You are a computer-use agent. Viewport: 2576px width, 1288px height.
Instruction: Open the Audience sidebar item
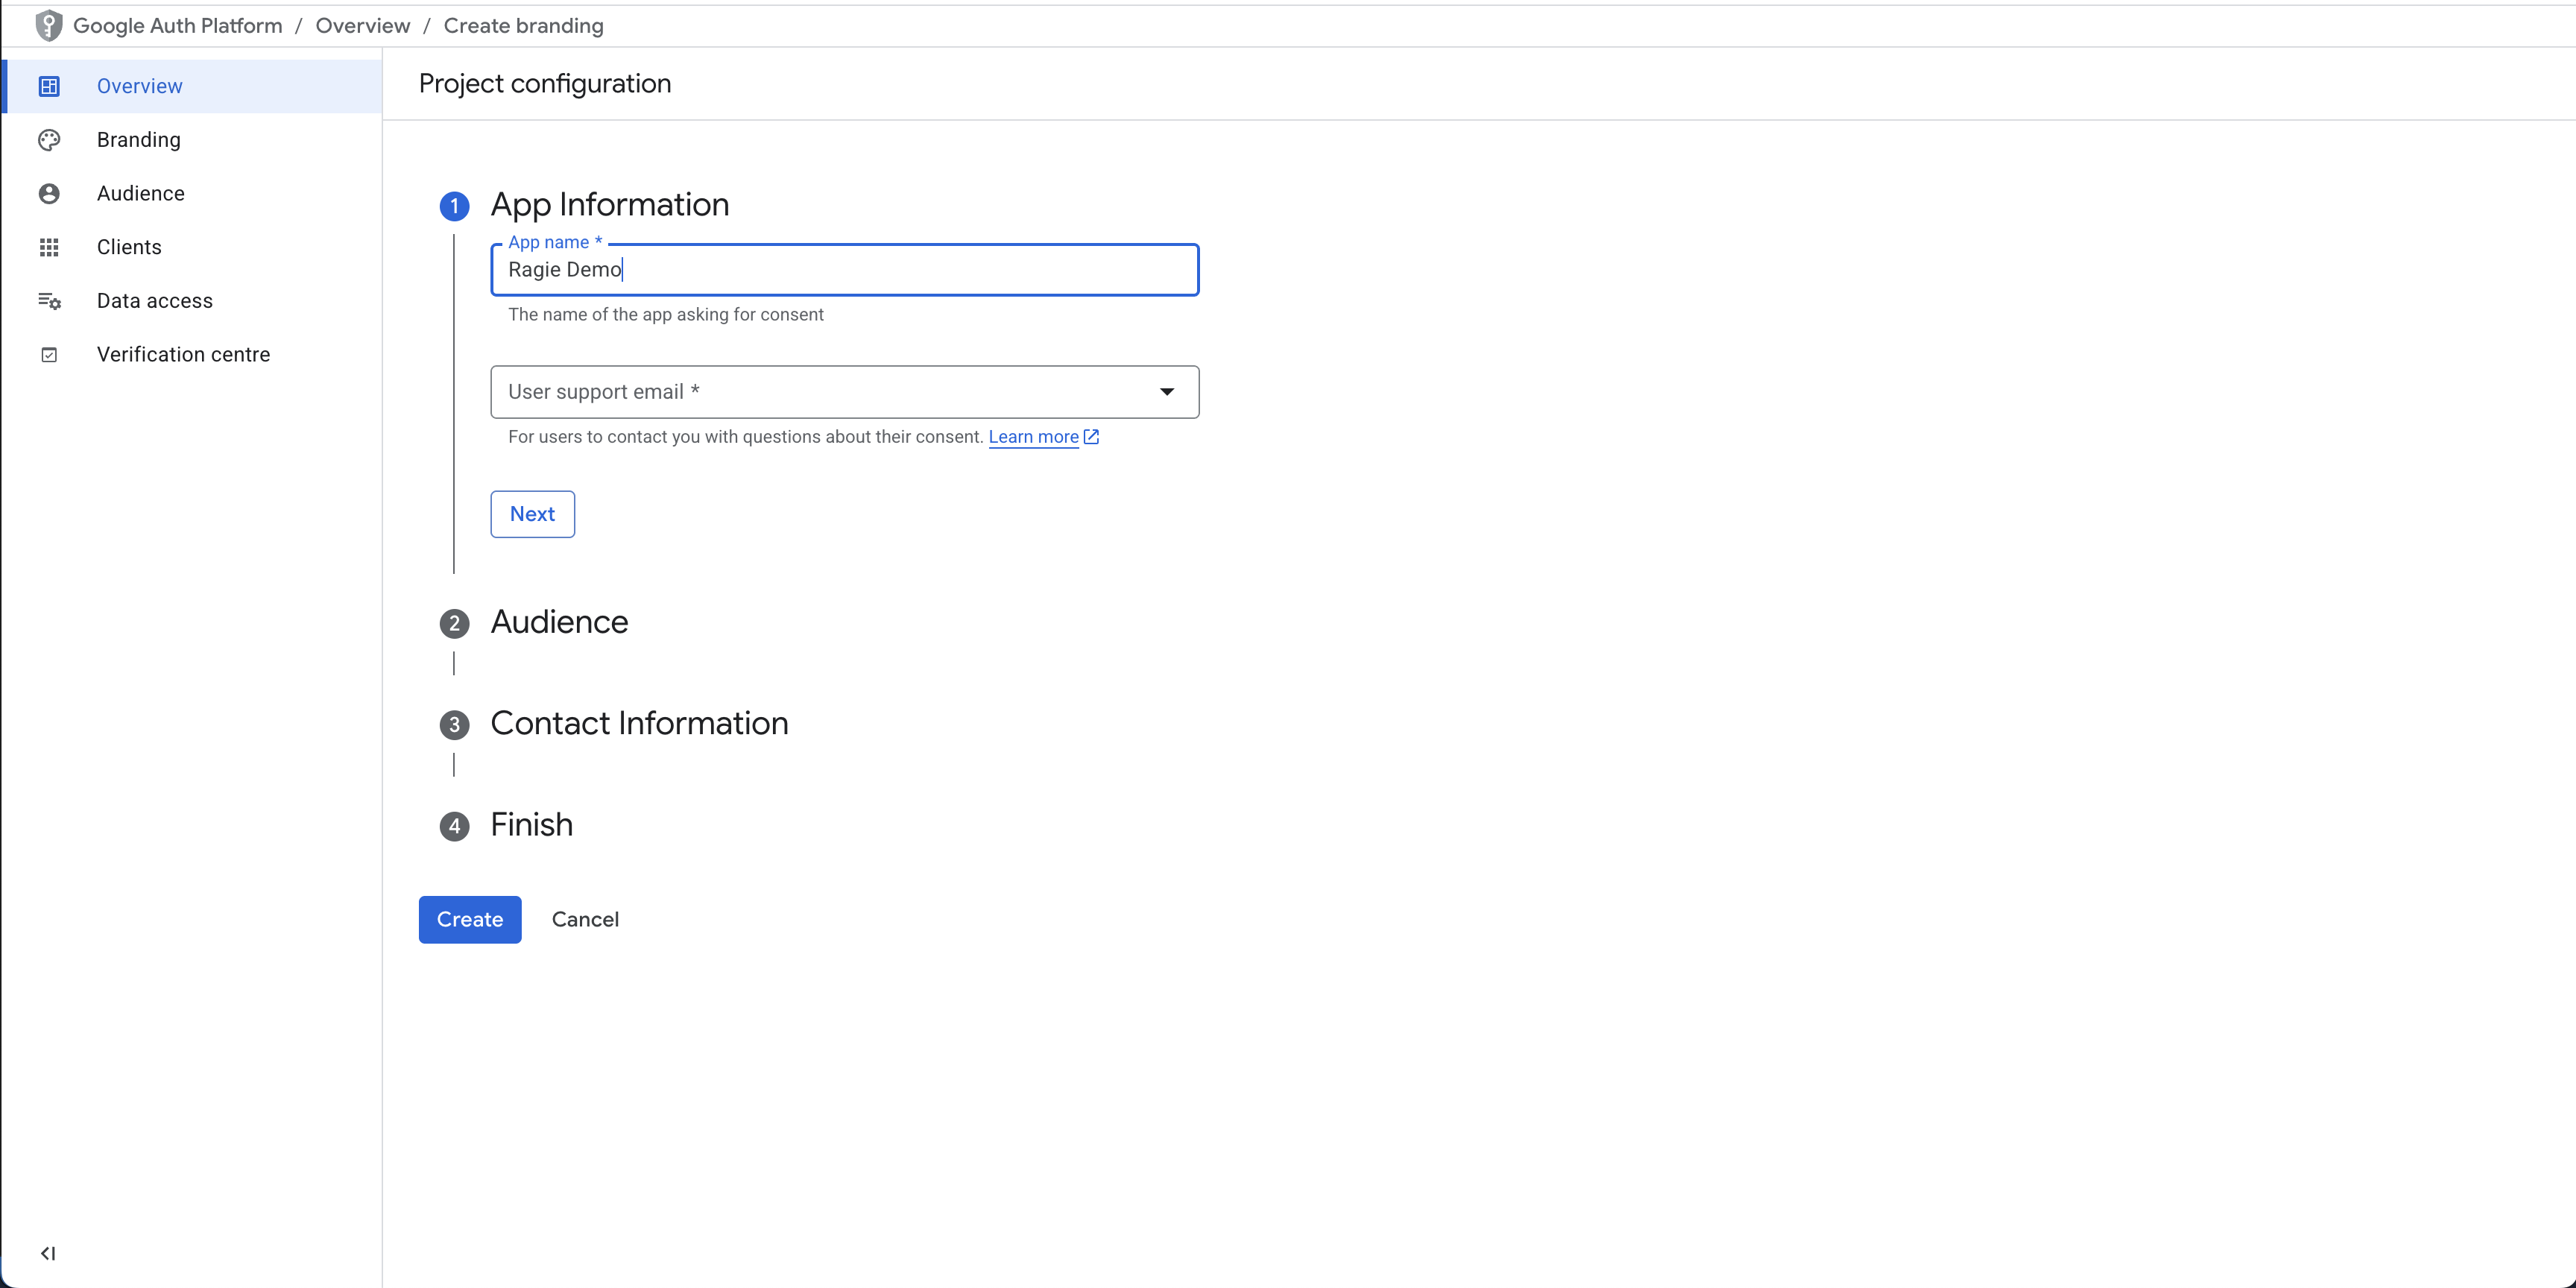click(x=193, y=194)
